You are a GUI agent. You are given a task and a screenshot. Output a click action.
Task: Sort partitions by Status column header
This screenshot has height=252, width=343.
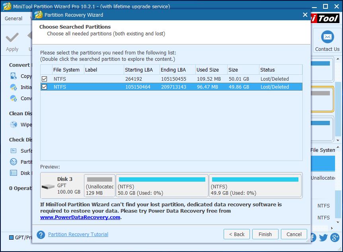267,70
